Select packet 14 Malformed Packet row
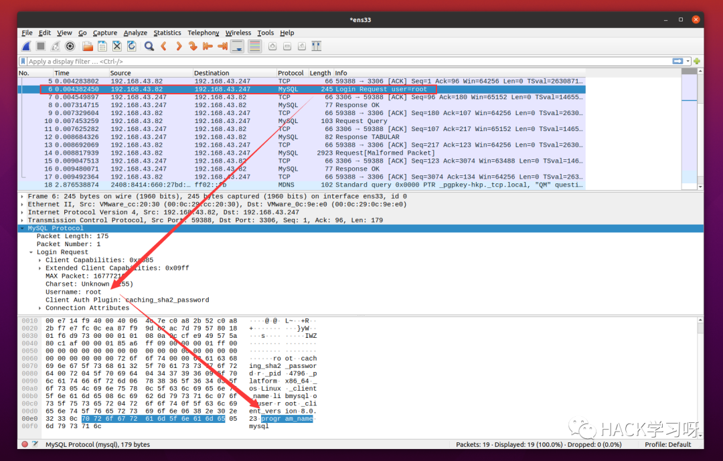Viewport: 723px width, 461px height. click(302, 153)
